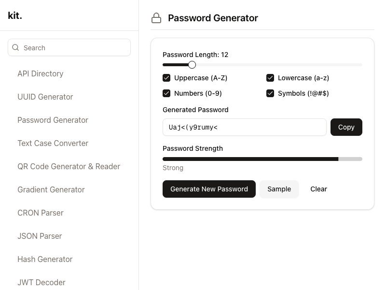386x290 pixels.
Task: Select CRON Parser in the sidebar
Action: 41,213
